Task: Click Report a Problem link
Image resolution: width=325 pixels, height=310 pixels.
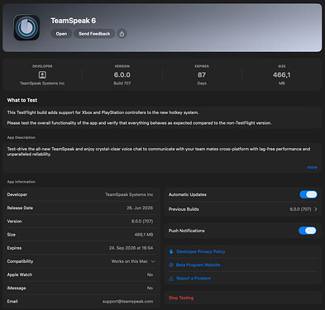Action: coord(194,279)
